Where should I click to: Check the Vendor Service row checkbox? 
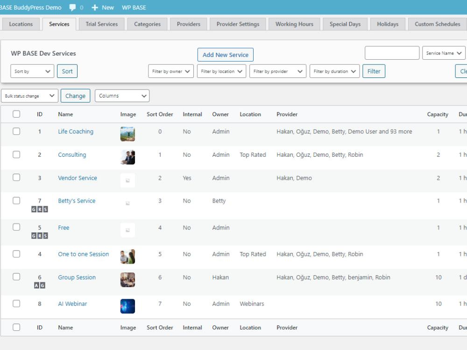16,177
